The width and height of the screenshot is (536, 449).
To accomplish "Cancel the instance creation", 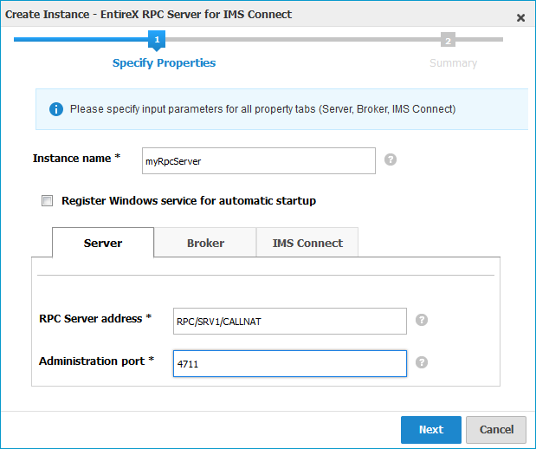I will (496, 429).
